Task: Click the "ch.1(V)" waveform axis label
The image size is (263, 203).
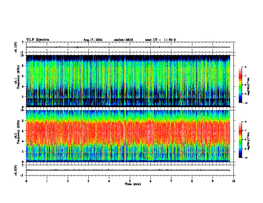Action: (x=16, y=47)
